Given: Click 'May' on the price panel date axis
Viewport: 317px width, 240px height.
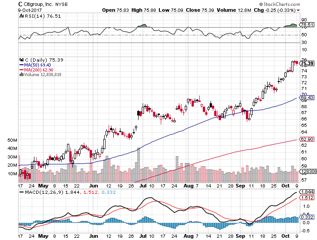Looking at the screenshot, I should tap(43, 186).
